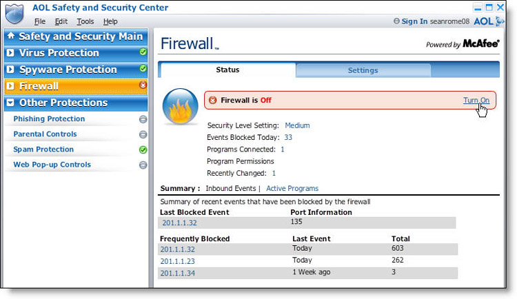The width and height of the screenshot is (517, 299).
Task: Click the gray status icon next to Phishing Protection
Action: click(143, 119)
